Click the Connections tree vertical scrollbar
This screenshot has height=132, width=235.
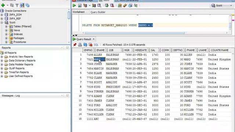[69, 15]
